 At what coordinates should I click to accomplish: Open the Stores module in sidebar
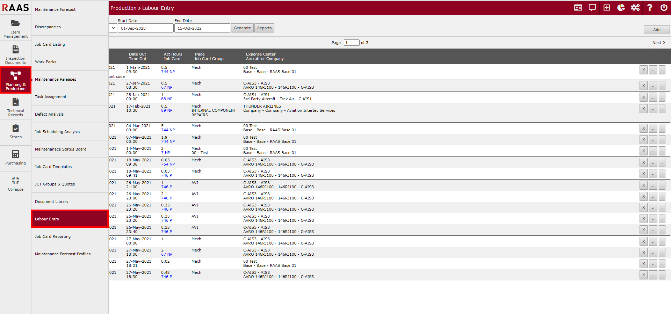[x=15, y=132]
